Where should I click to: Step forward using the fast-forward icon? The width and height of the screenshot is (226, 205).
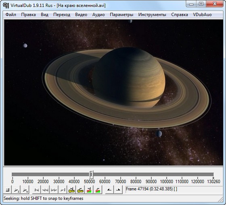[x=54, y=190]
